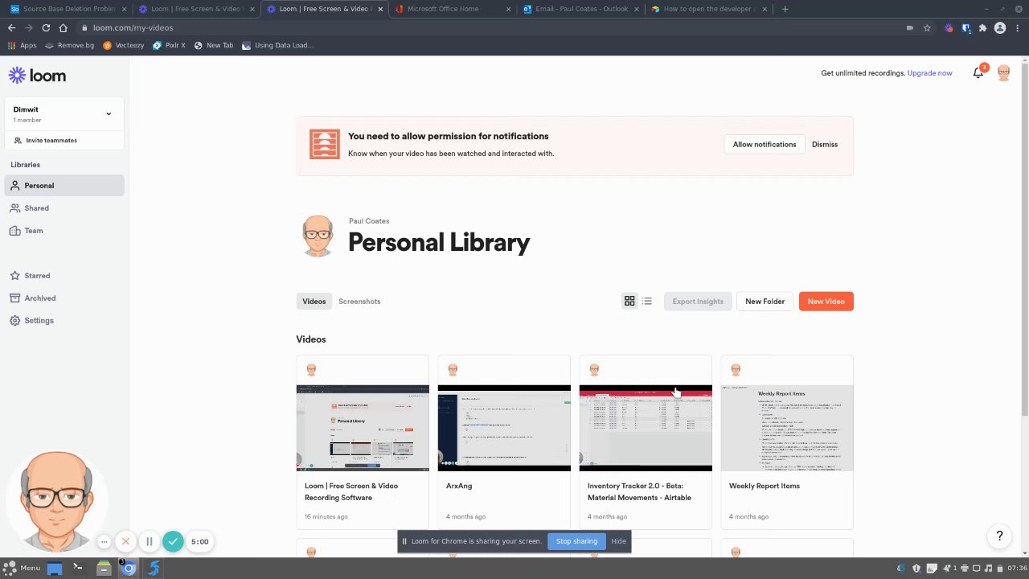1029x579 pixels.
Task: Open Pixlr X bookmark
Action: tap(170, 45)
